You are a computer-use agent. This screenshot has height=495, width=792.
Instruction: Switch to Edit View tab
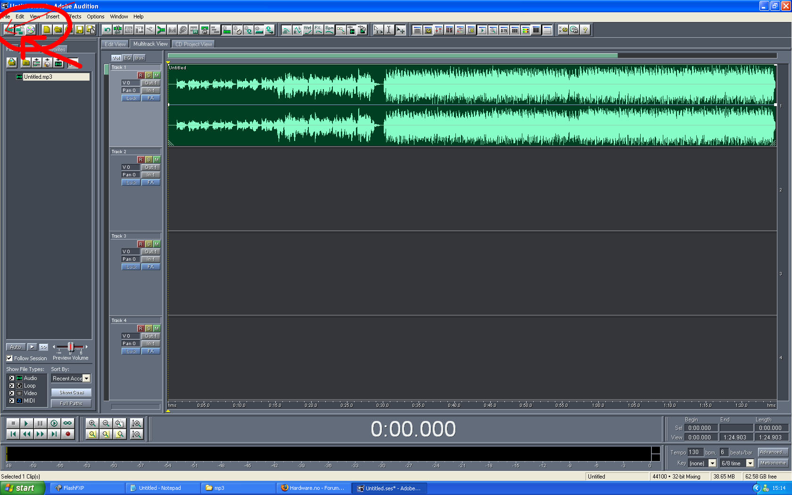[115, 44]
